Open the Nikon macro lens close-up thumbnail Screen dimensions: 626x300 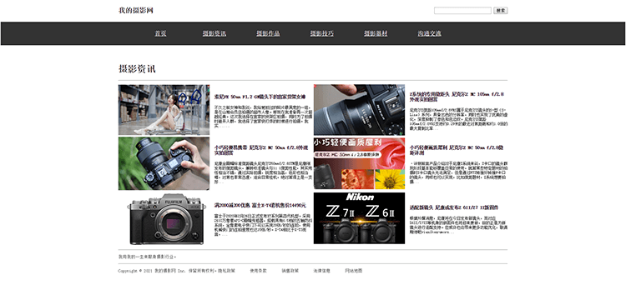[359, 110]
